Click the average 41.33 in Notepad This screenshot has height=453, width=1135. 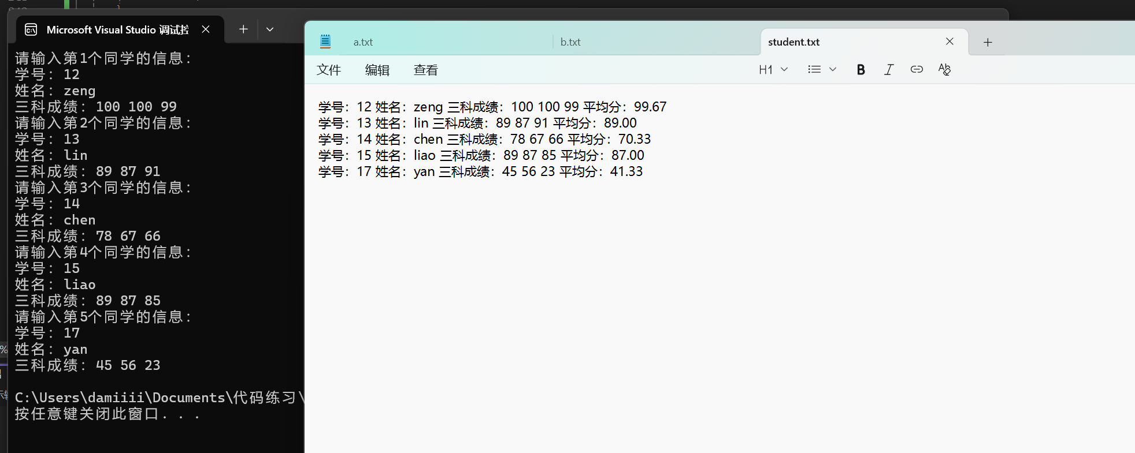(626, 171)
